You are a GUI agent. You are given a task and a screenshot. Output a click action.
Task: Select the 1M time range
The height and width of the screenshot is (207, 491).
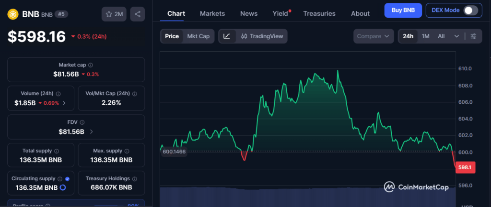(x=425, y=36)
